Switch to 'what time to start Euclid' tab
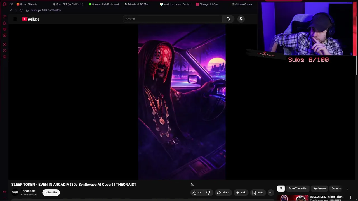This screenshot has width=358, height=201. [176, 4]
